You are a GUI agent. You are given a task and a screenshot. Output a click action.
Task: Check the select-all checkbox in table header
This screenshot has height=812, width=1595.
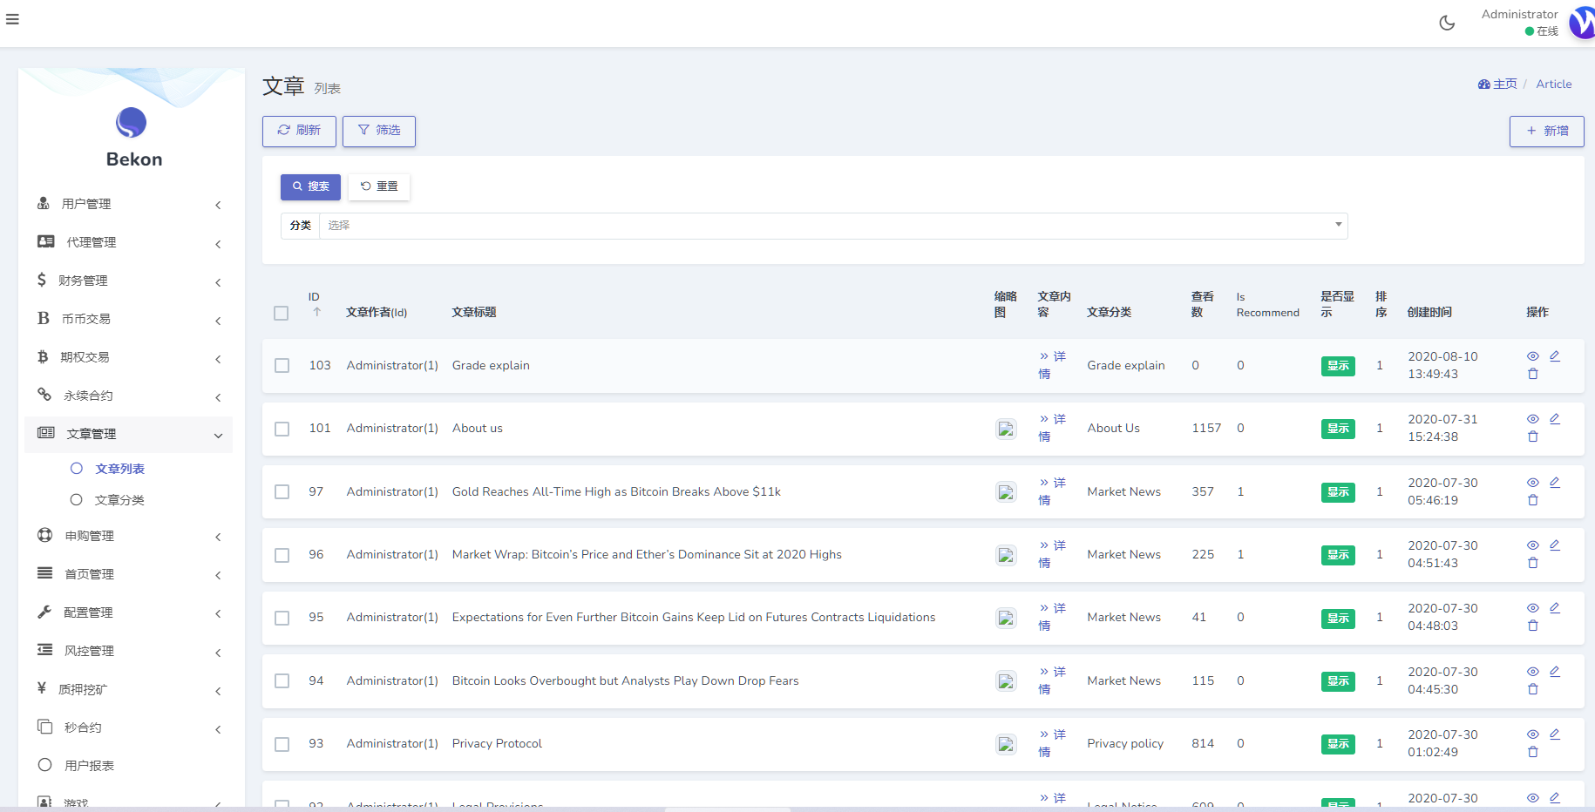(x=281, y=313)
